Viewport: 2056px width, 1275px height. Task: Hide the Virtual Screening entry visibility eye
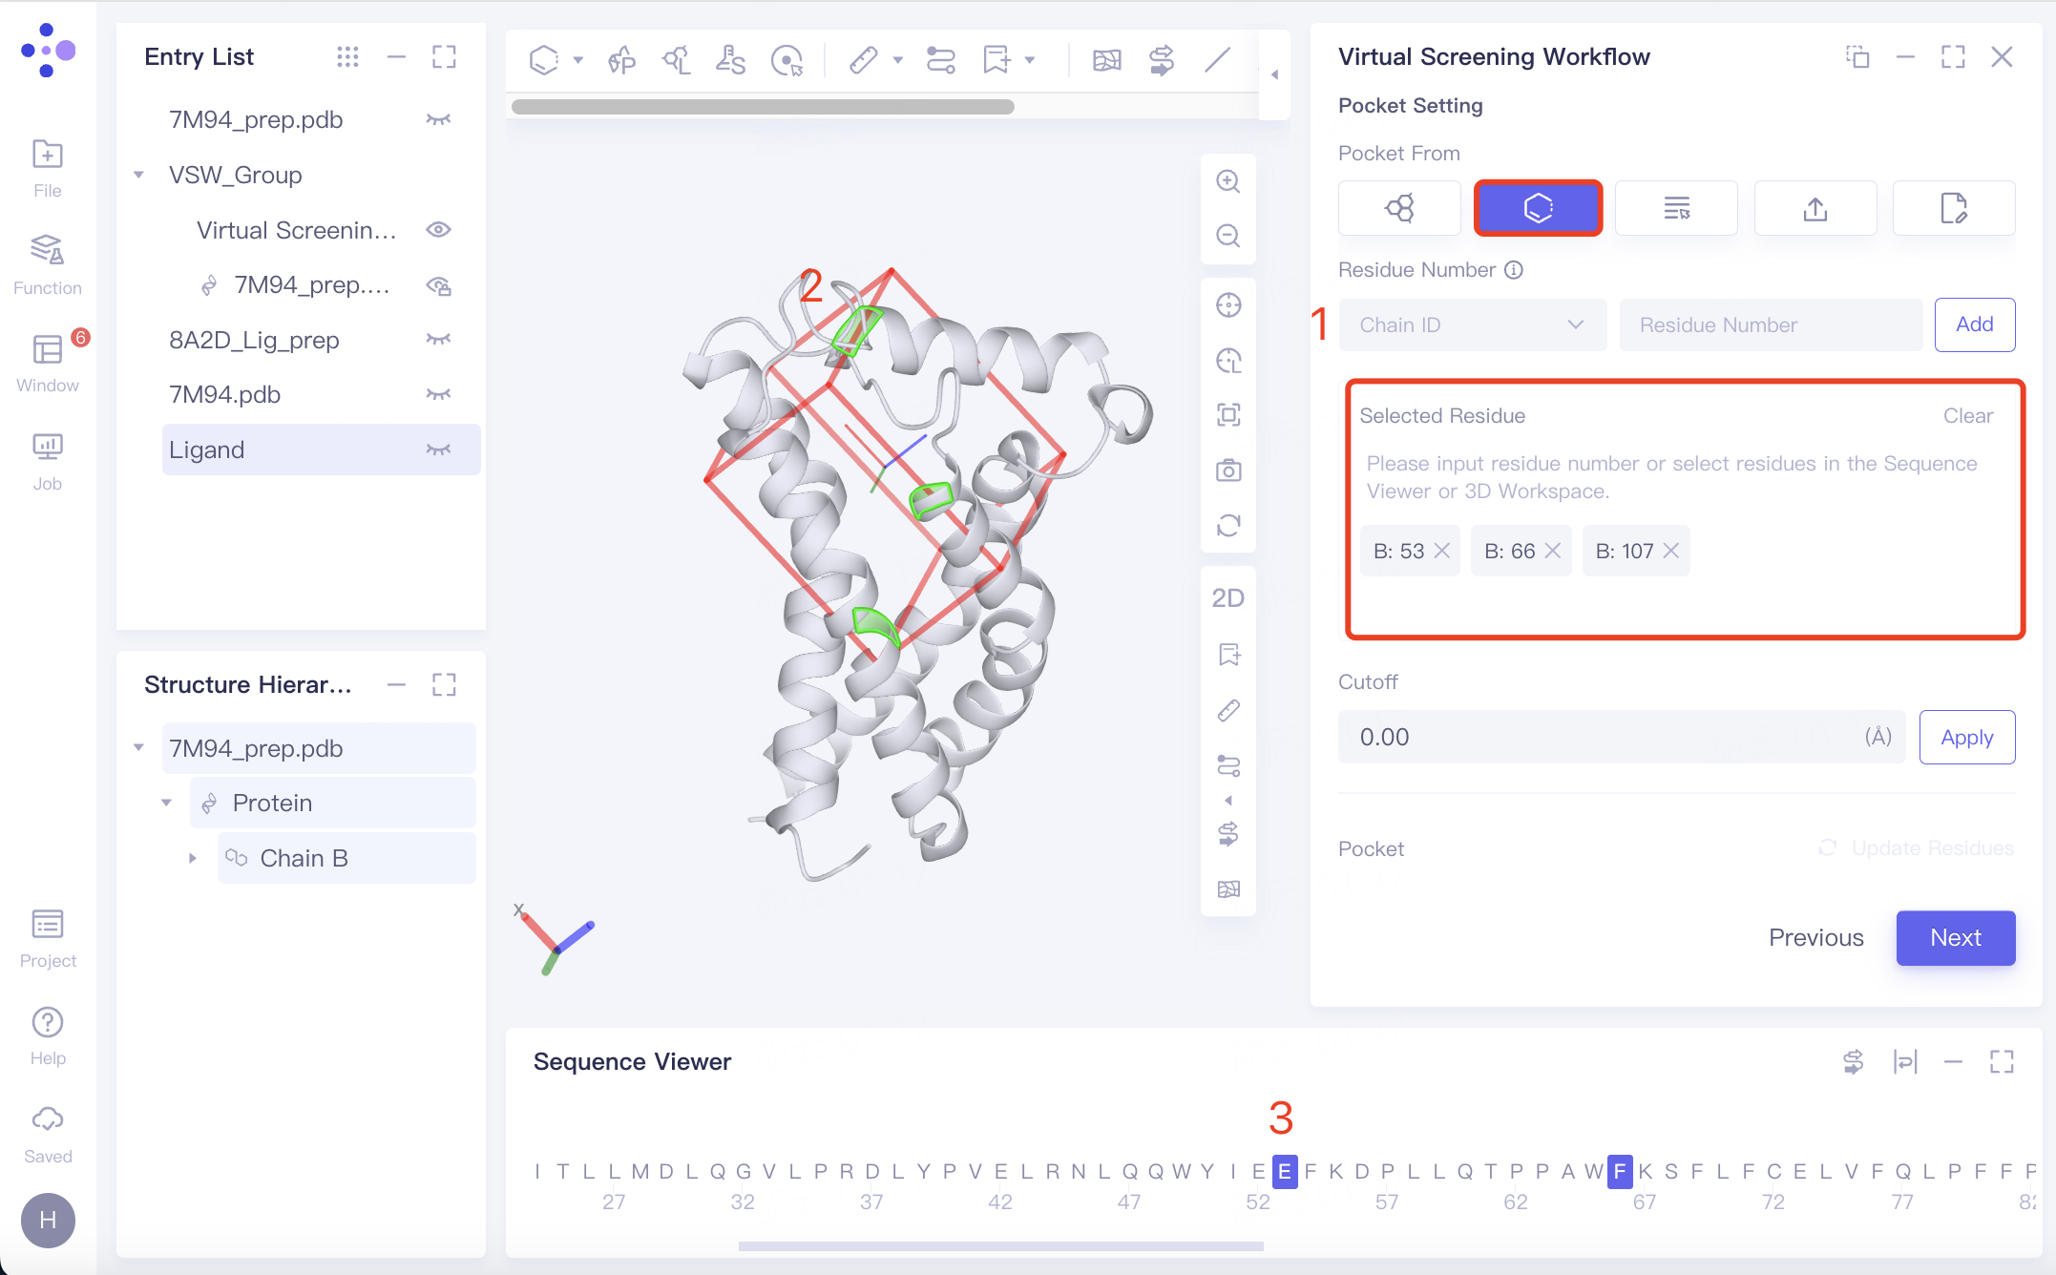[438, 230]
